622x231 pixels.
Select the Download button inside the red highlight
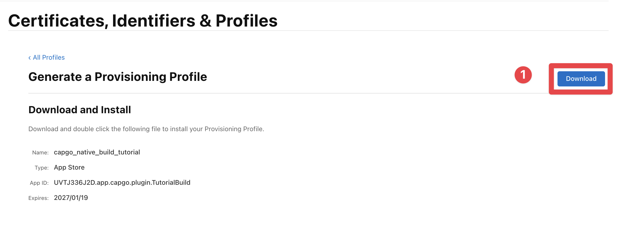click(x=581, y=79)
